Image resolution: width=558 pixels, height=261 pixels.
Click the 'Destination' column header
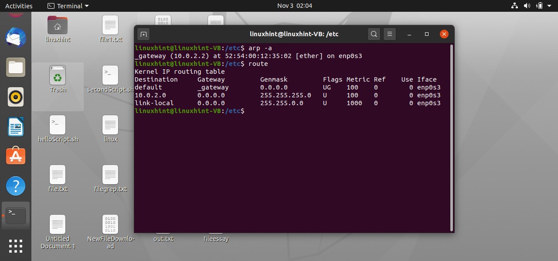[x=156, y=79]
